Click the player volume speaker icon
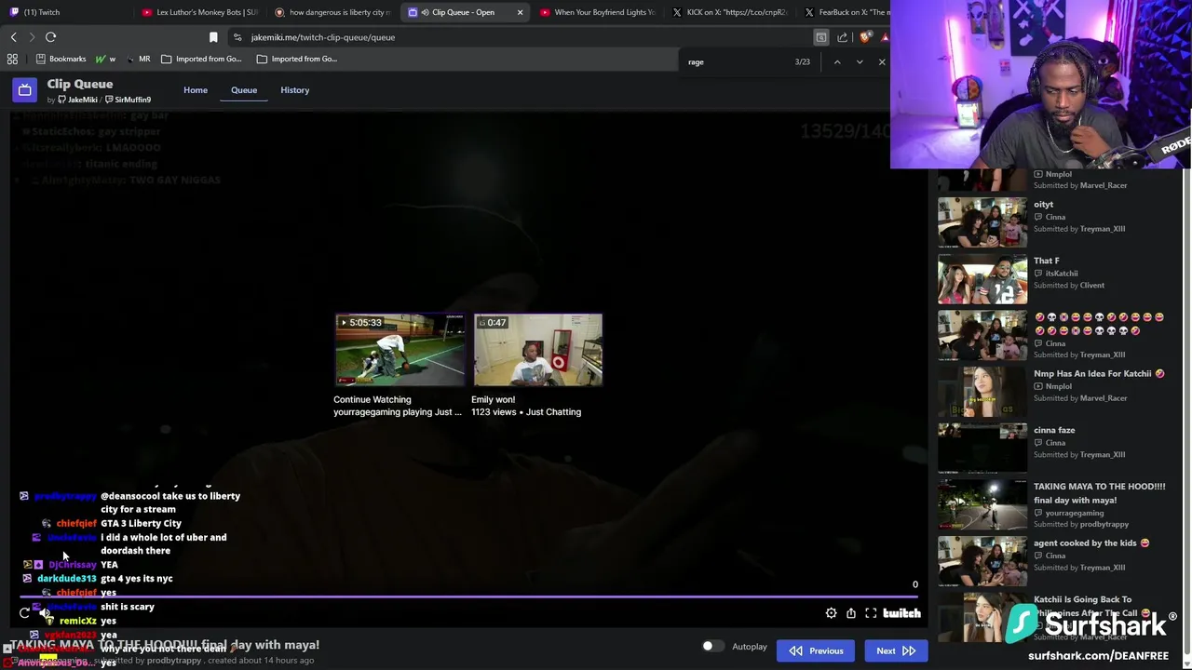 (46, 613)
